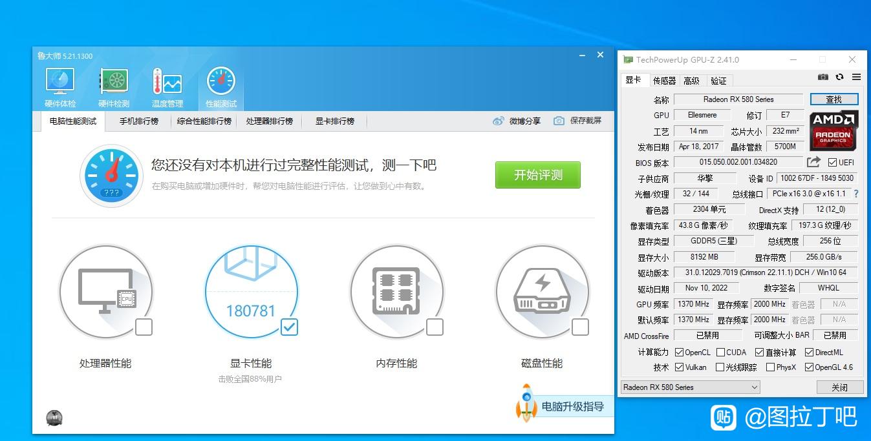
Task: Click the 显存类型 field GDDR5 (三星)
Action: pos(714,241)
